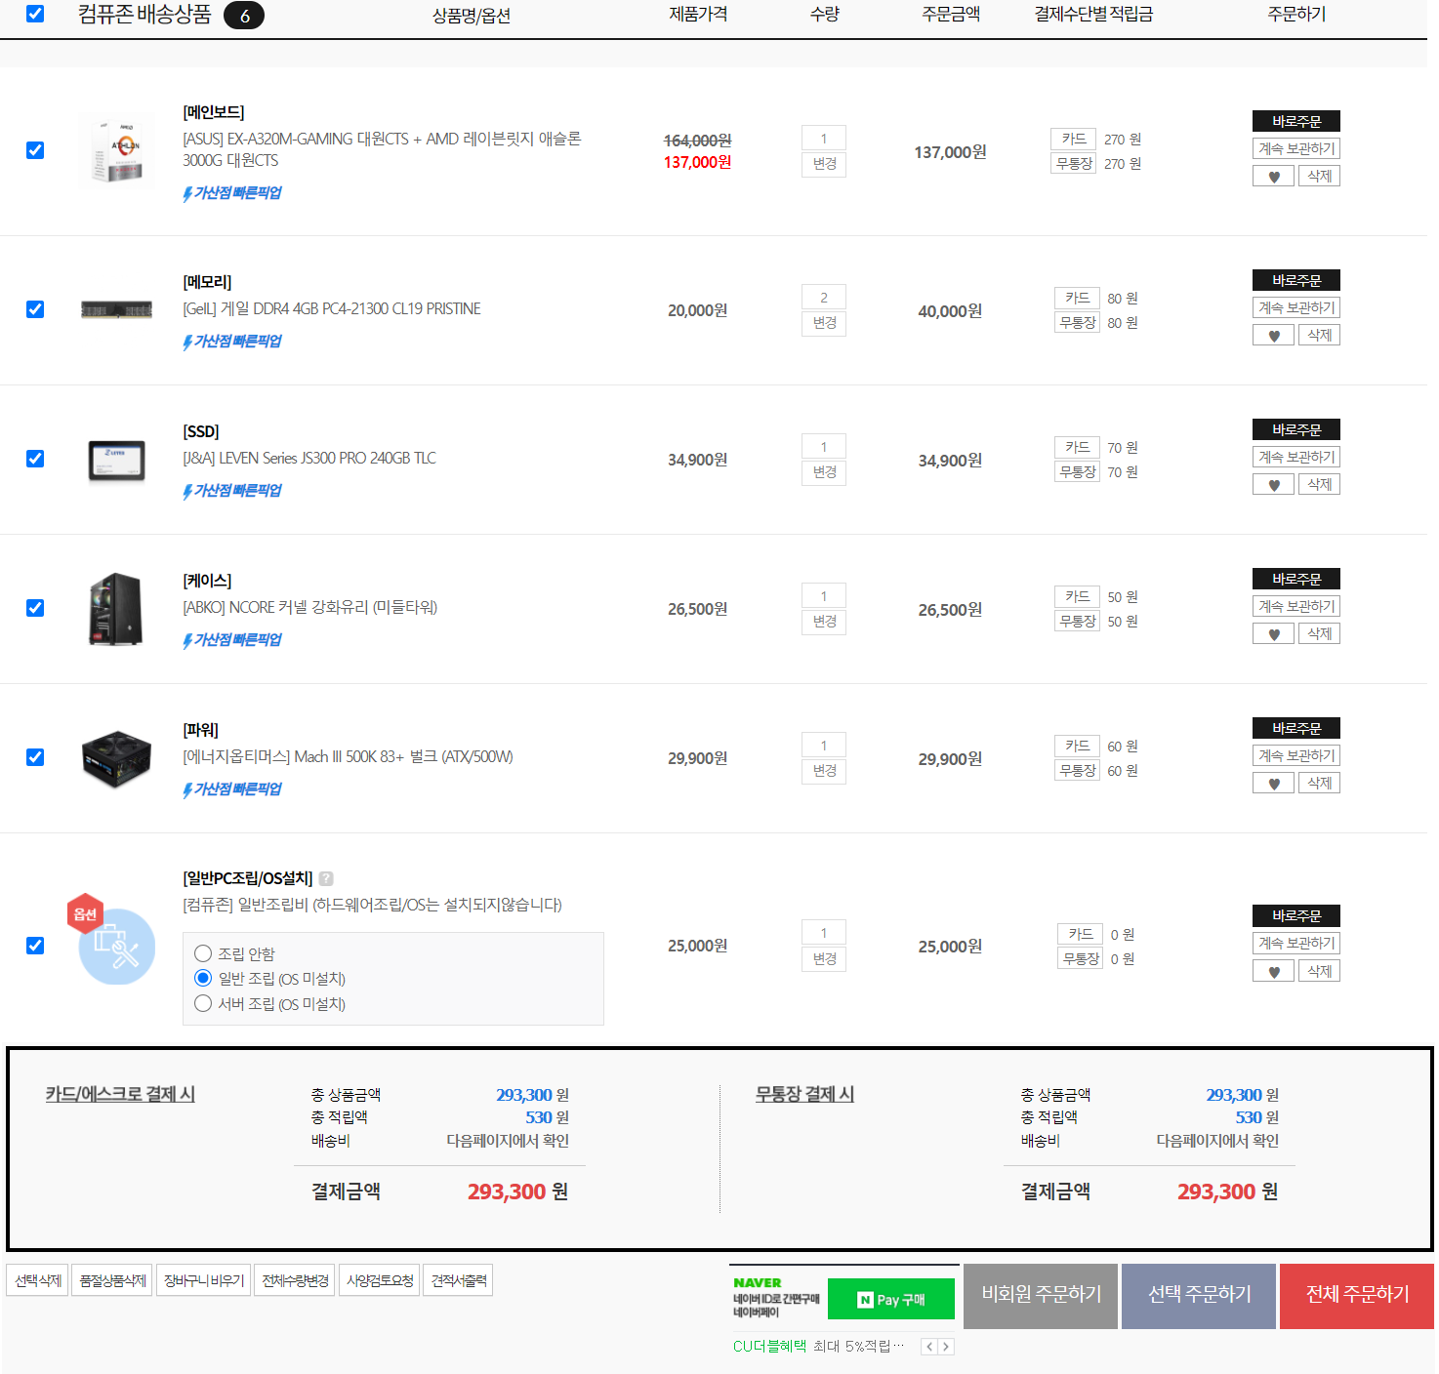Image resolution: width=1439 pixels, height=1374 pixels.
Task: Uncheck the ABKO NCORE case checkbox
Action: 35,608
